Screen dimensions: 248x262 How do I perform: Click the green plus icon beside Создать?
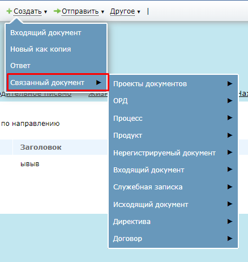[9, 11]
